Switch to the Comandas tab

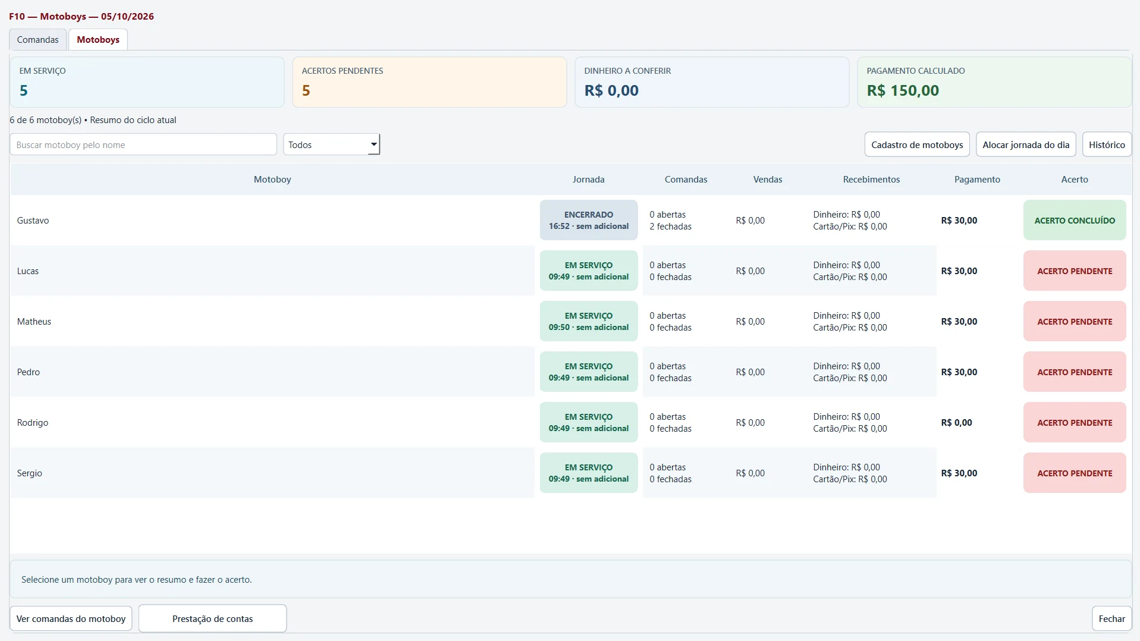click(37, 40)
